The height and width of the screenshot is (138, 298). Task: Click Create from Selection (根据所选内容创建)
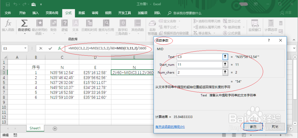coord(174,33)
